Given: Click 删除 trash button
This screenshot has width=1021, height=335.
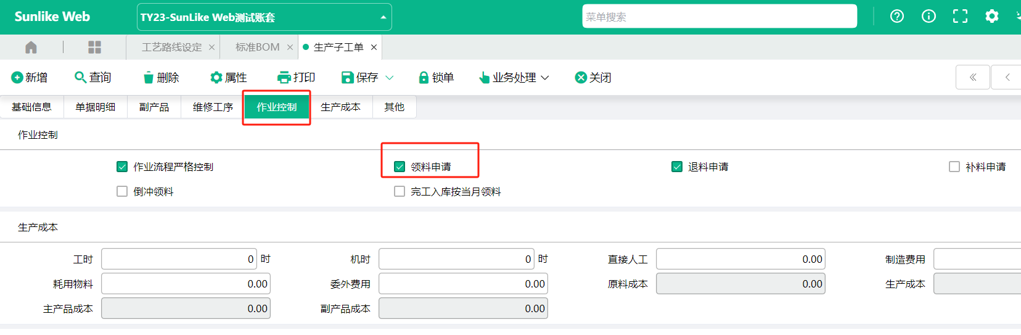Looking at the screenshot, I should pos(161,78).
